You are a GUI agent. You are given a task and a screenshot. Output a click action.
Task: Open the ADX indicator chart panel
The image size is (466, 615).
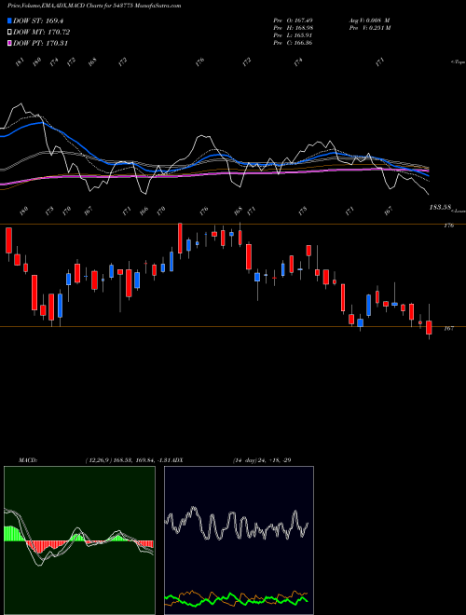tap(239, 540)
